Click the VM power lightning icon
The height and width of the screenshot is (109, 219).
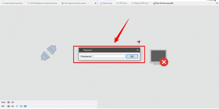17,106
